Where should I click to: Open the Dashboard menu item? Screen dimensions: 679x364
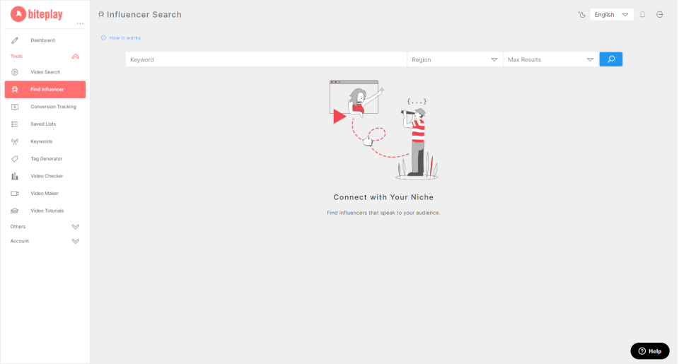point(45,40)
